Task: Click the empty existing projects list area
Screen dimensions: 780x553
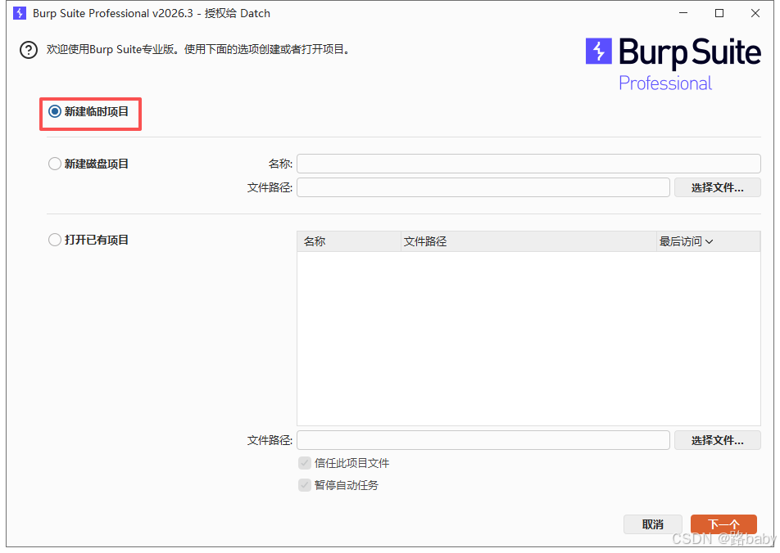Action: [x=528, y=337]
